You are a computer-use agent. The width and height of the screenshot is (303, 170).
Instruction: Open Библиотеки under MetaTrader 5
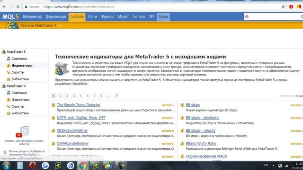(x=20, y=79)
